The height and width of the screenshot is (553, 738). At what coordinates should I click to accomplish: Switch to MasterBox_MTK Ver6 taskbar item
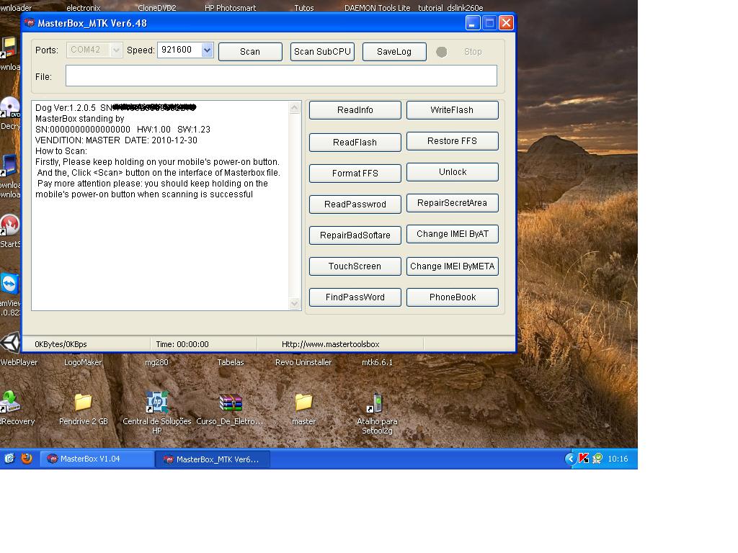(213, 459)
